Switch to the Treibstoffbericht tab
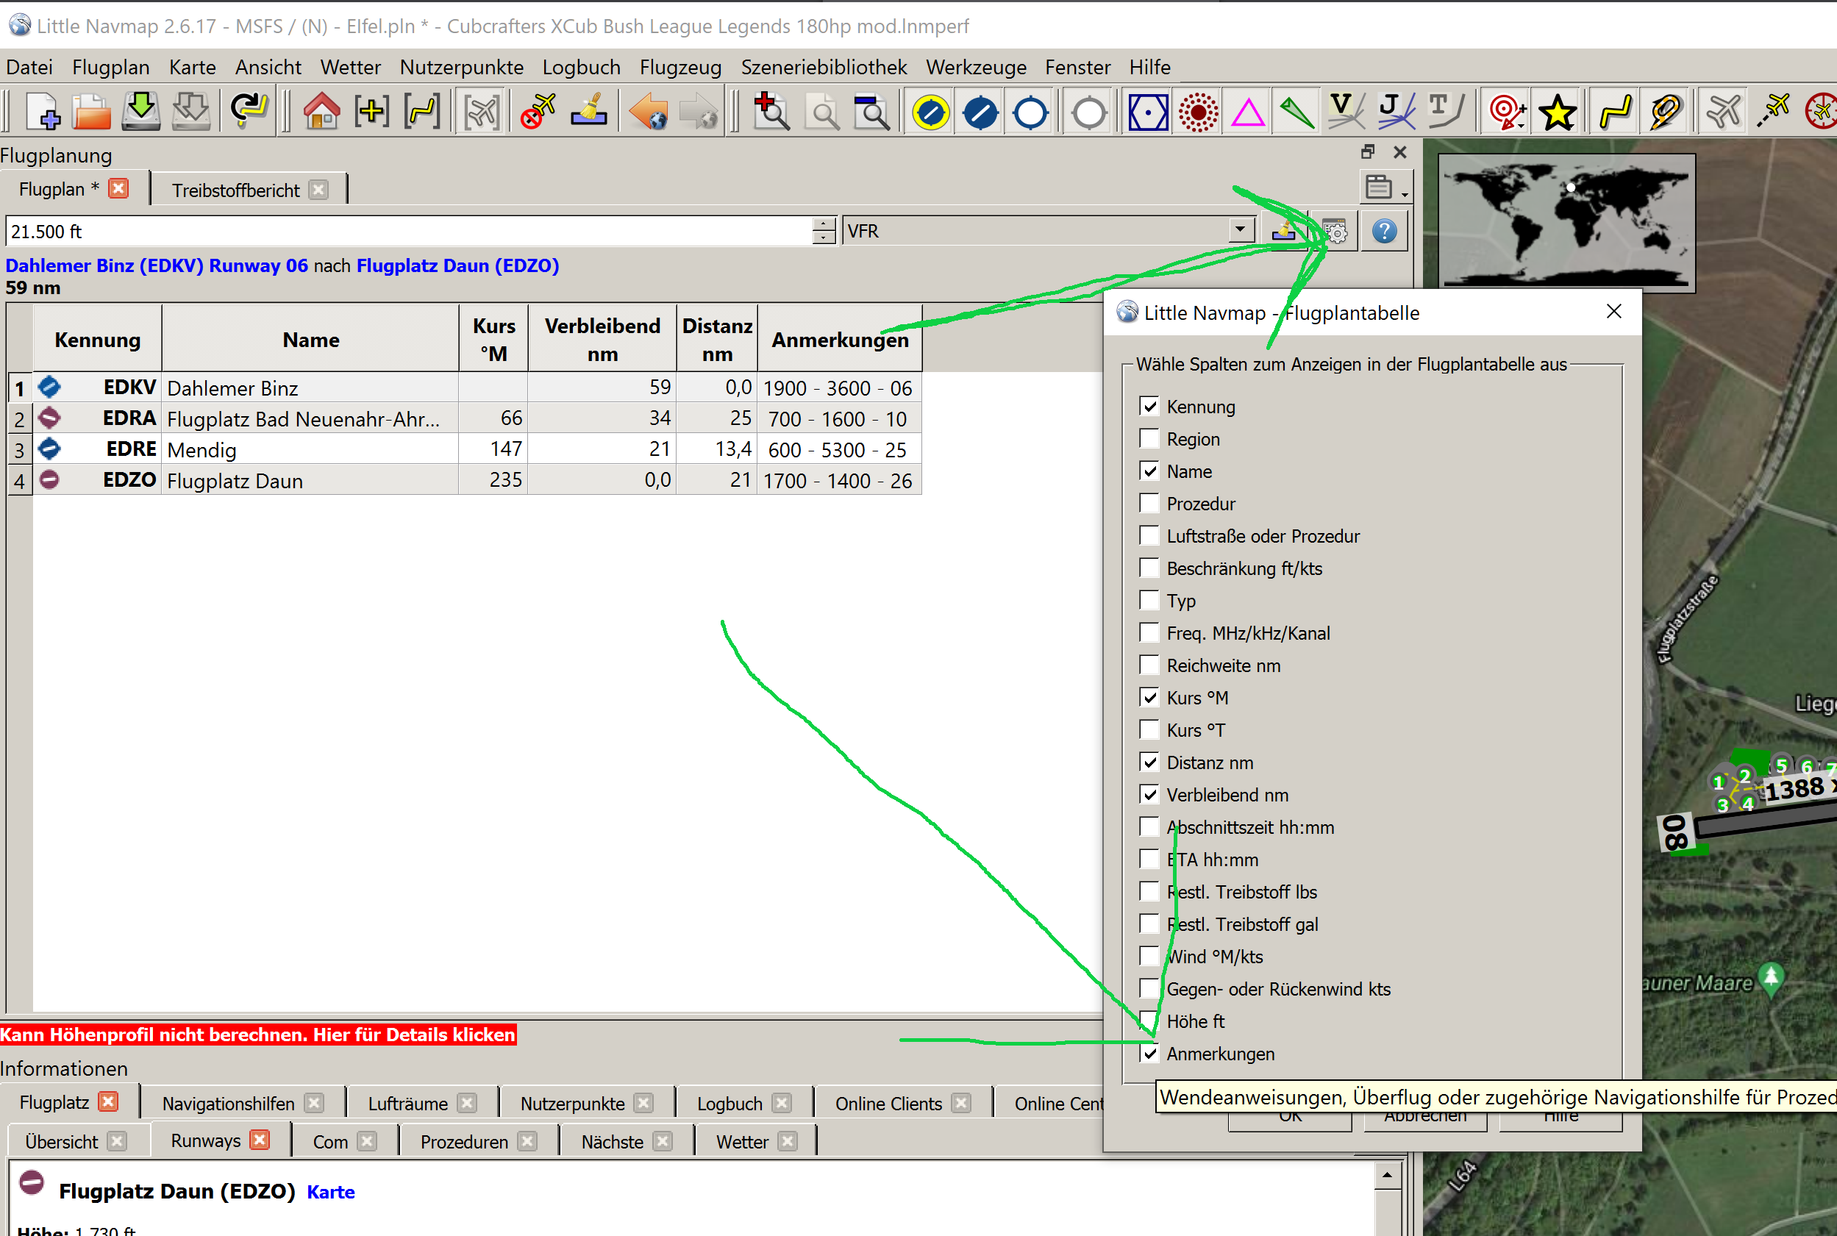The width and height of the screenshot is (1837, 1236). click(236, 190)
